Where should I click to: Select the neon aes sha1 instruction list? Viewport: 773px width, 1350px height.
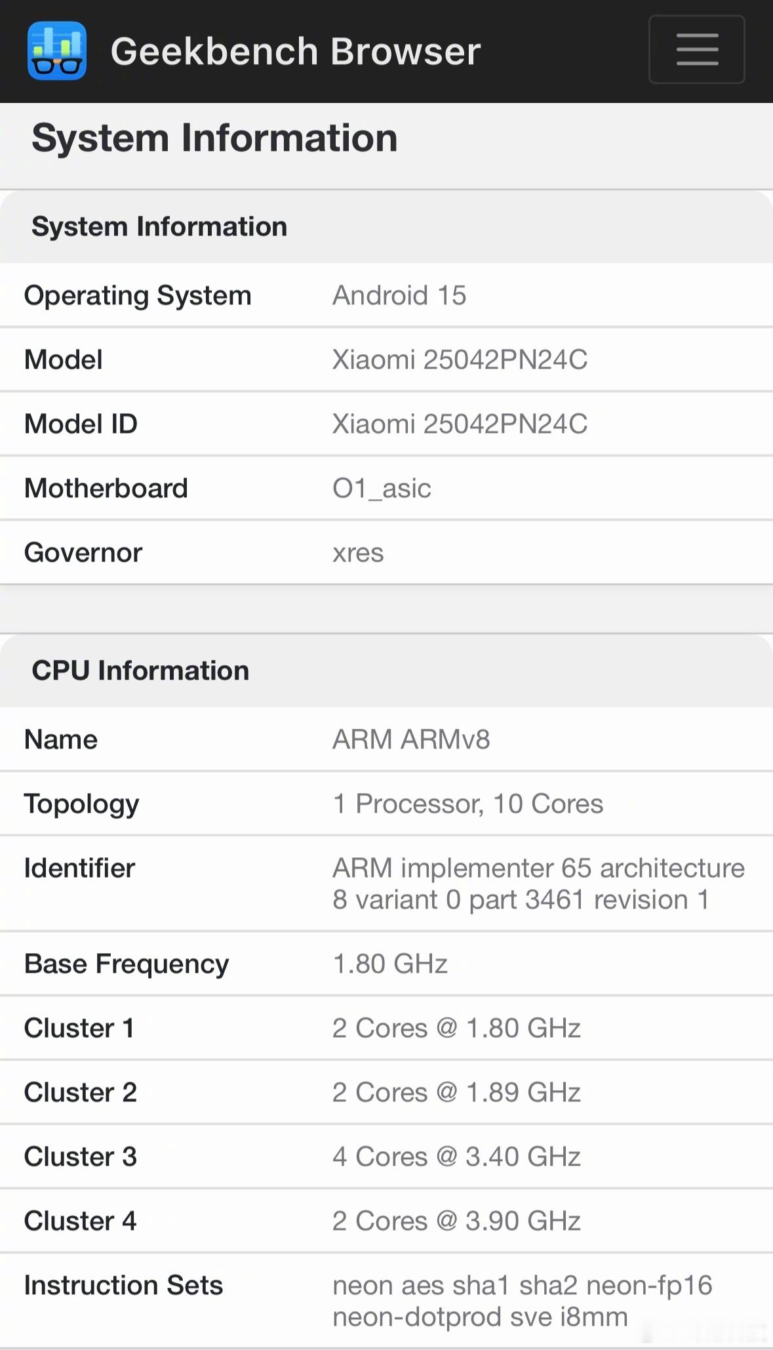pos(522,1301)
